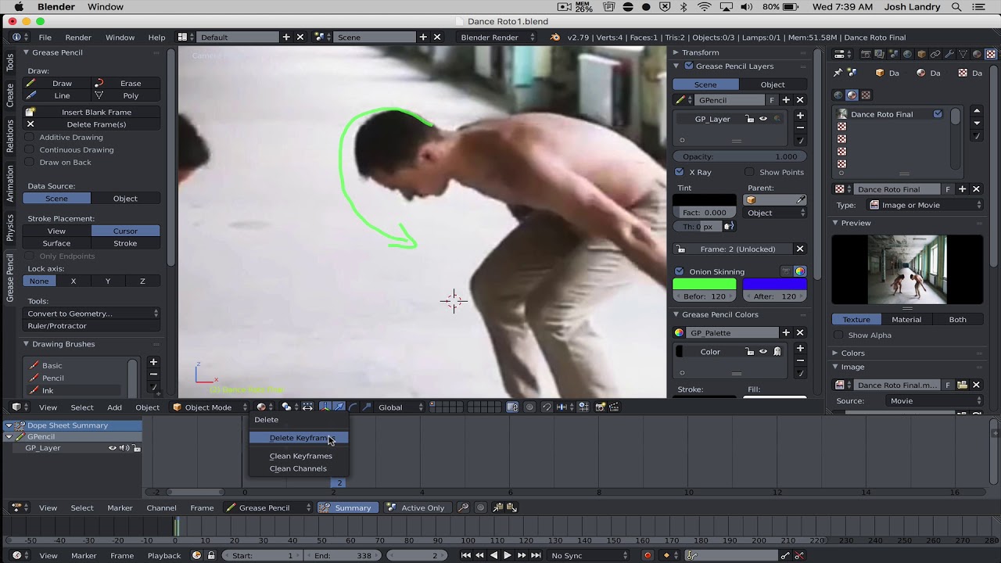
Task: Click the dope sheet filter magnifier icon
Action: 463,507
